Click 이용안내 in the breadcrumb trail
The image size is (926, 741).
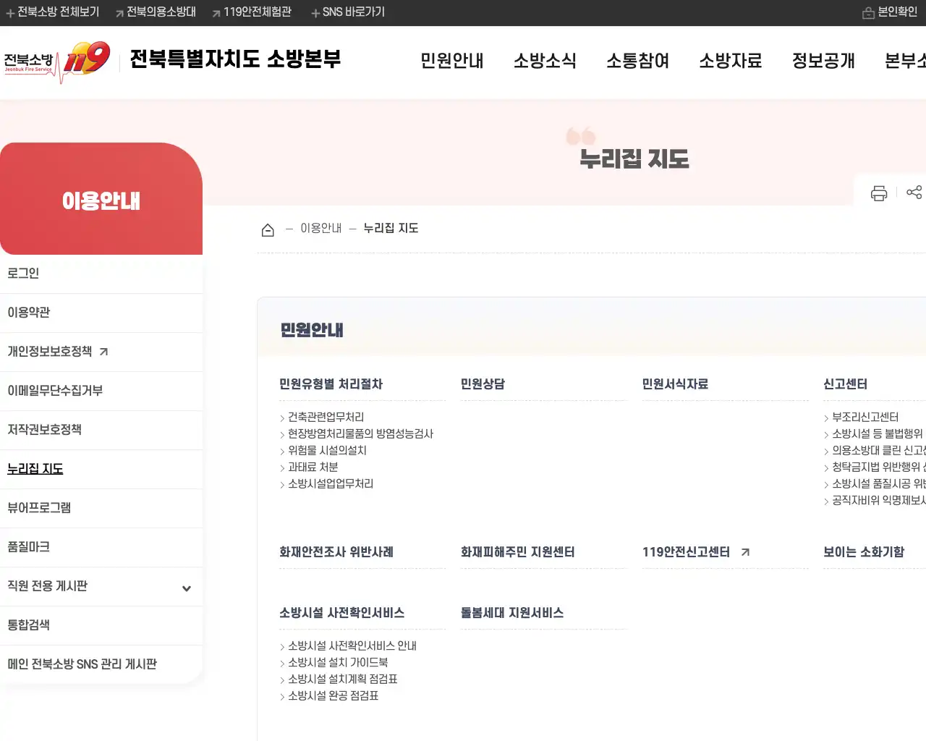click(x=320, y=227)
